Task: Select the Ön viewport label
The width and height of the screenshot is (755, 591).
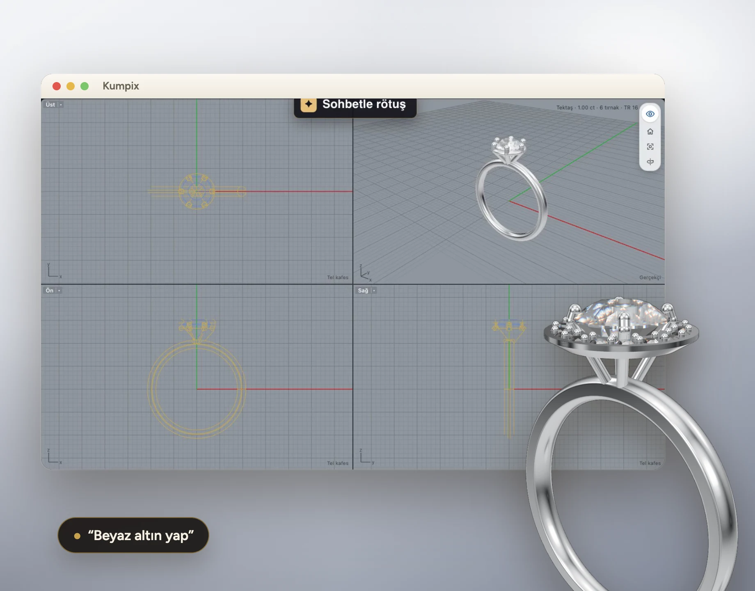Action: 49,291
